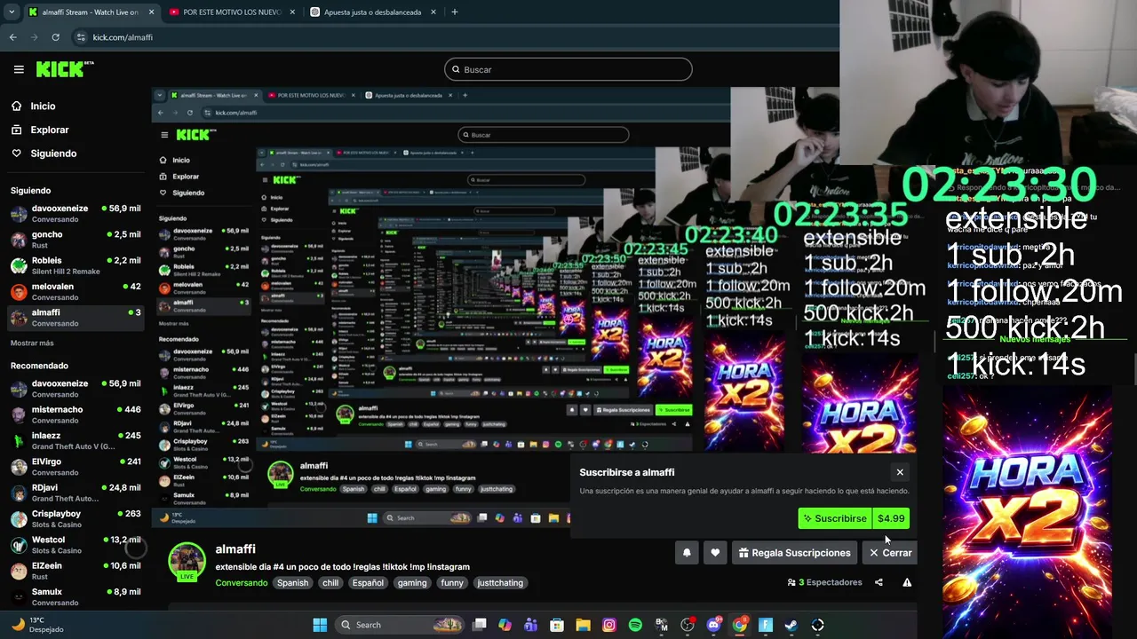
Task: Open the tab search dropdown arrow
Action: pos(12,12)
